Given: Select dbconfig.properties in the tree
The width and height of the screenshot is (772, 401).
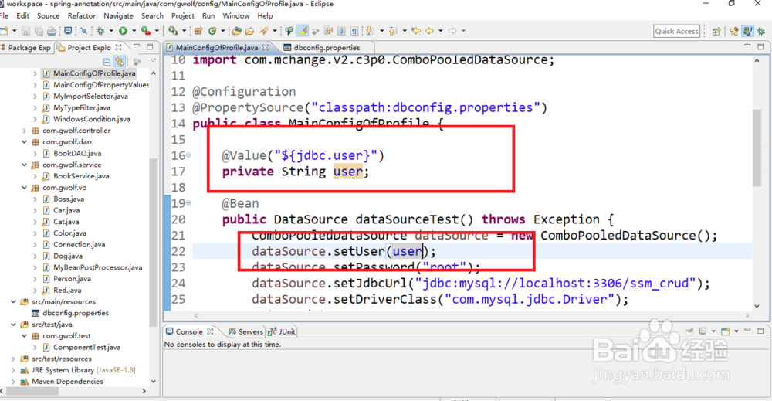Looking at the screenshot, I should (x=76, y=313).
